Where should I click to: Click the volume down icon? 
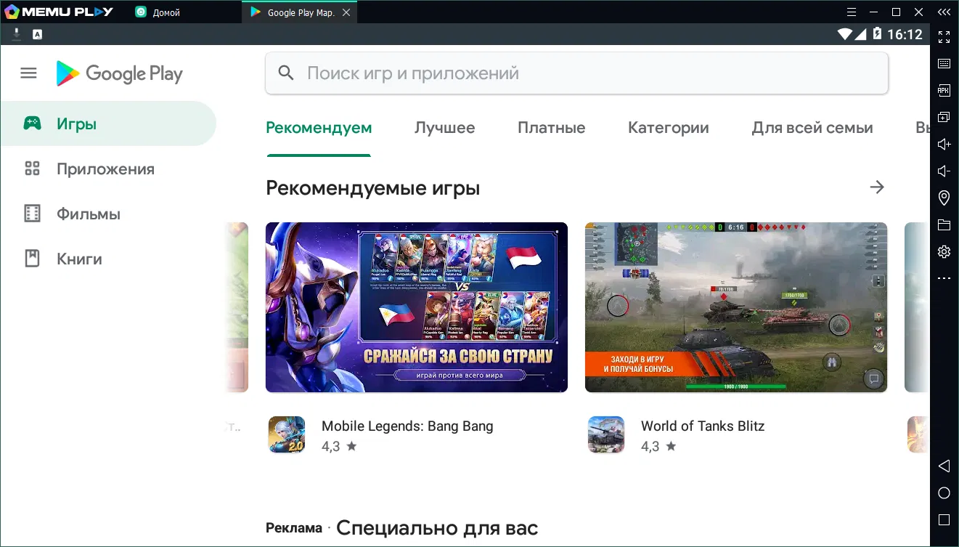[944, 171]
